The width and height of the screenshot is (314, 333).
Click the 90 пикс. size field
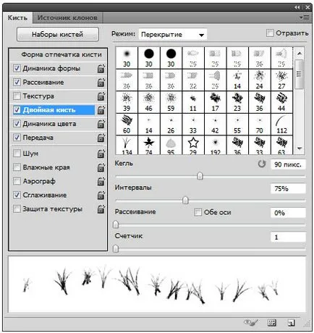click(x=288, y=164)
